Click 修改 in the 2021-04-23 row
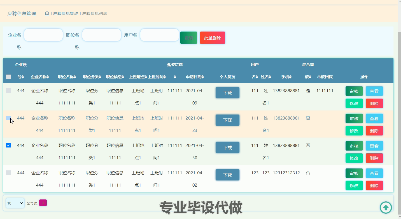The height and width of the screenshot is (219, 401). pos(354,131)
